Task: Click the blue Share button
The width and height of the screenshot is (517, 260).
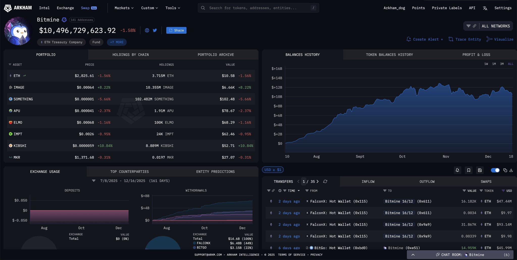Action: (x=176, y=30)
